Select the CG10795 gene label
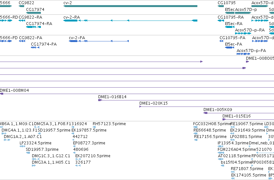 (x=226, y=3)
